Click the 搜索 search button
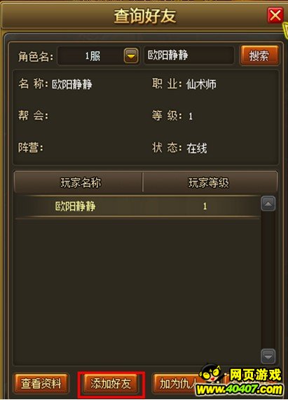 click(x=259, y=55)
